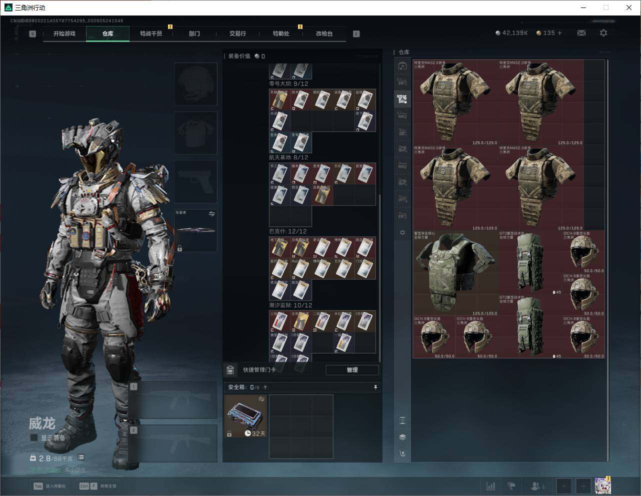Click the 巴克什: 12/12 keycard heading
641x496 pixels.
pos(288,231)
